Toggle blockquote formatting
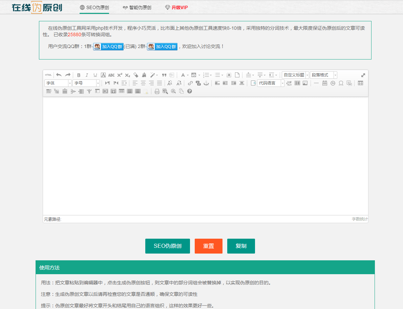Image resolution: width=403 pixels, height=309 pixels. (x=164, y=75)
